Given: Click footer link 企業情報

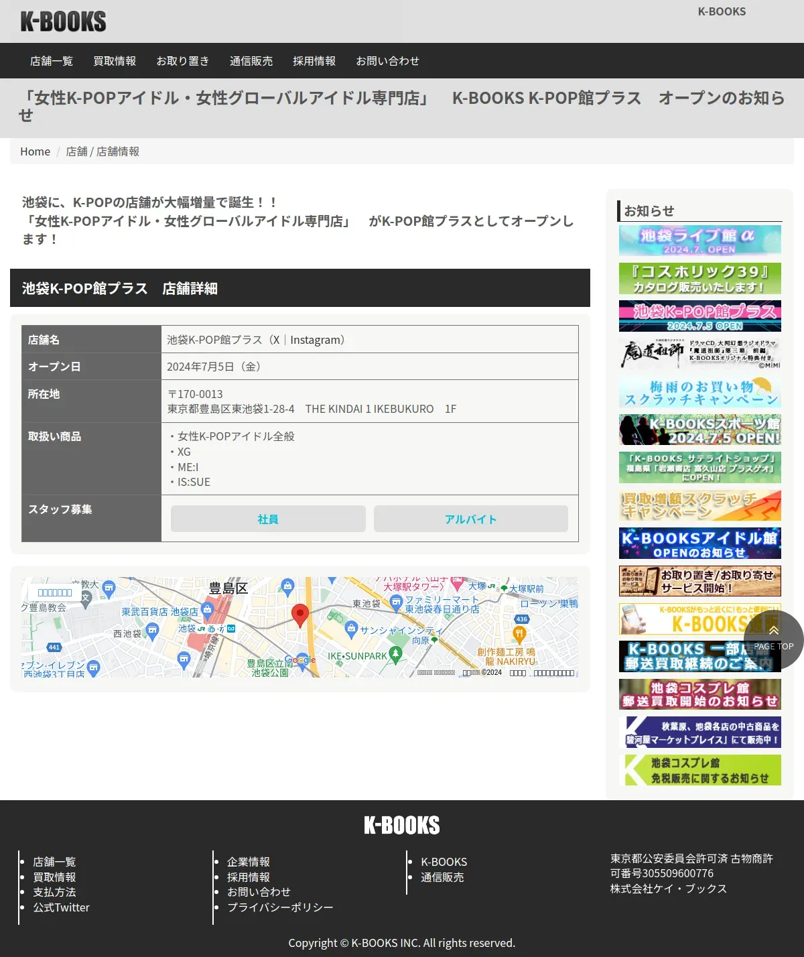Looking at the screenshot, I should pos(249,862).
